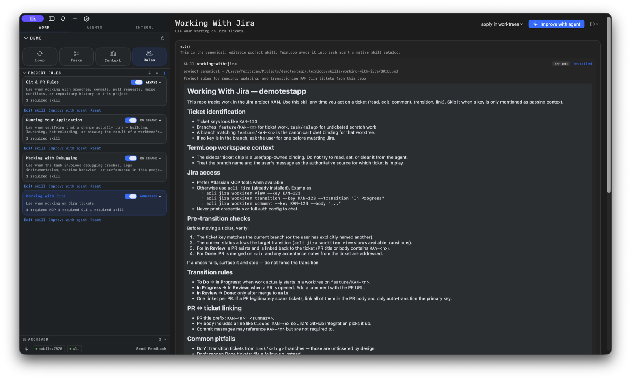The height and width of the screenshot is (380, 631).
Task: Click the sparkle icon in the bottom status bar
Action: tap(26, 349)
